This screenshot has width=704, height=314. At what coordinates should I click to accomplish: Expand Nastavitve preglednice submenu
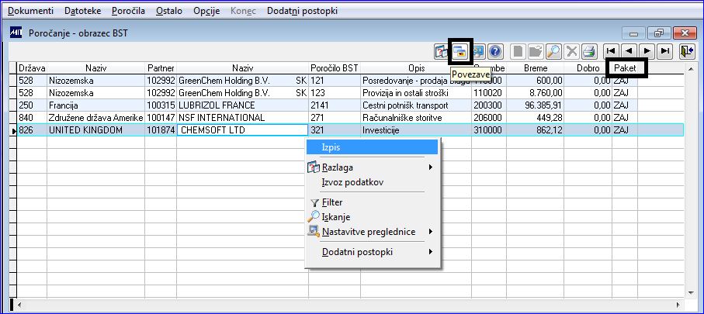click(x=431, y=232)
